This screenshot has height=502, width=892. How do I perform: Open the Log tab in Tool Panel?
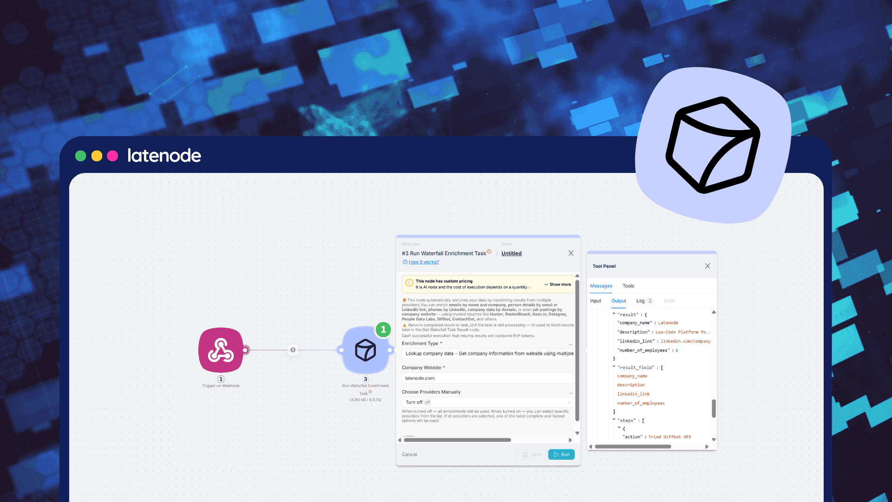[x=640, y=301]
